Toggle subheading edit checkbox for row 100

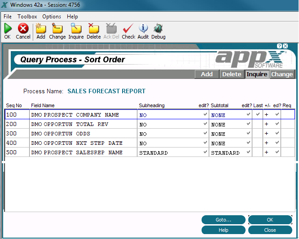click(x=205, y=114)
